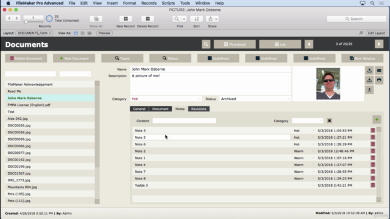The height and width of the screenshot is (219, 390).
Task: Click the Edit Layout button
Action: 376,33
